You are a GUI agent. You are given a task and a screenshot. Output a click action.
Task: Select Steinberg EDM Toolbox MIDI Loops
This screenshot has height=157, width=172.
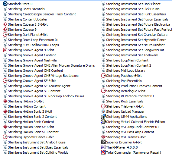[x=33, y=45]
